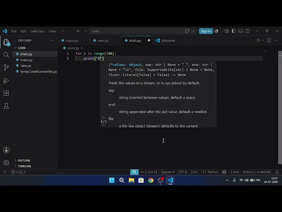Open Google Chrome from the taskbar
Viewport: 282px width, 212px height.
[151, 180]
